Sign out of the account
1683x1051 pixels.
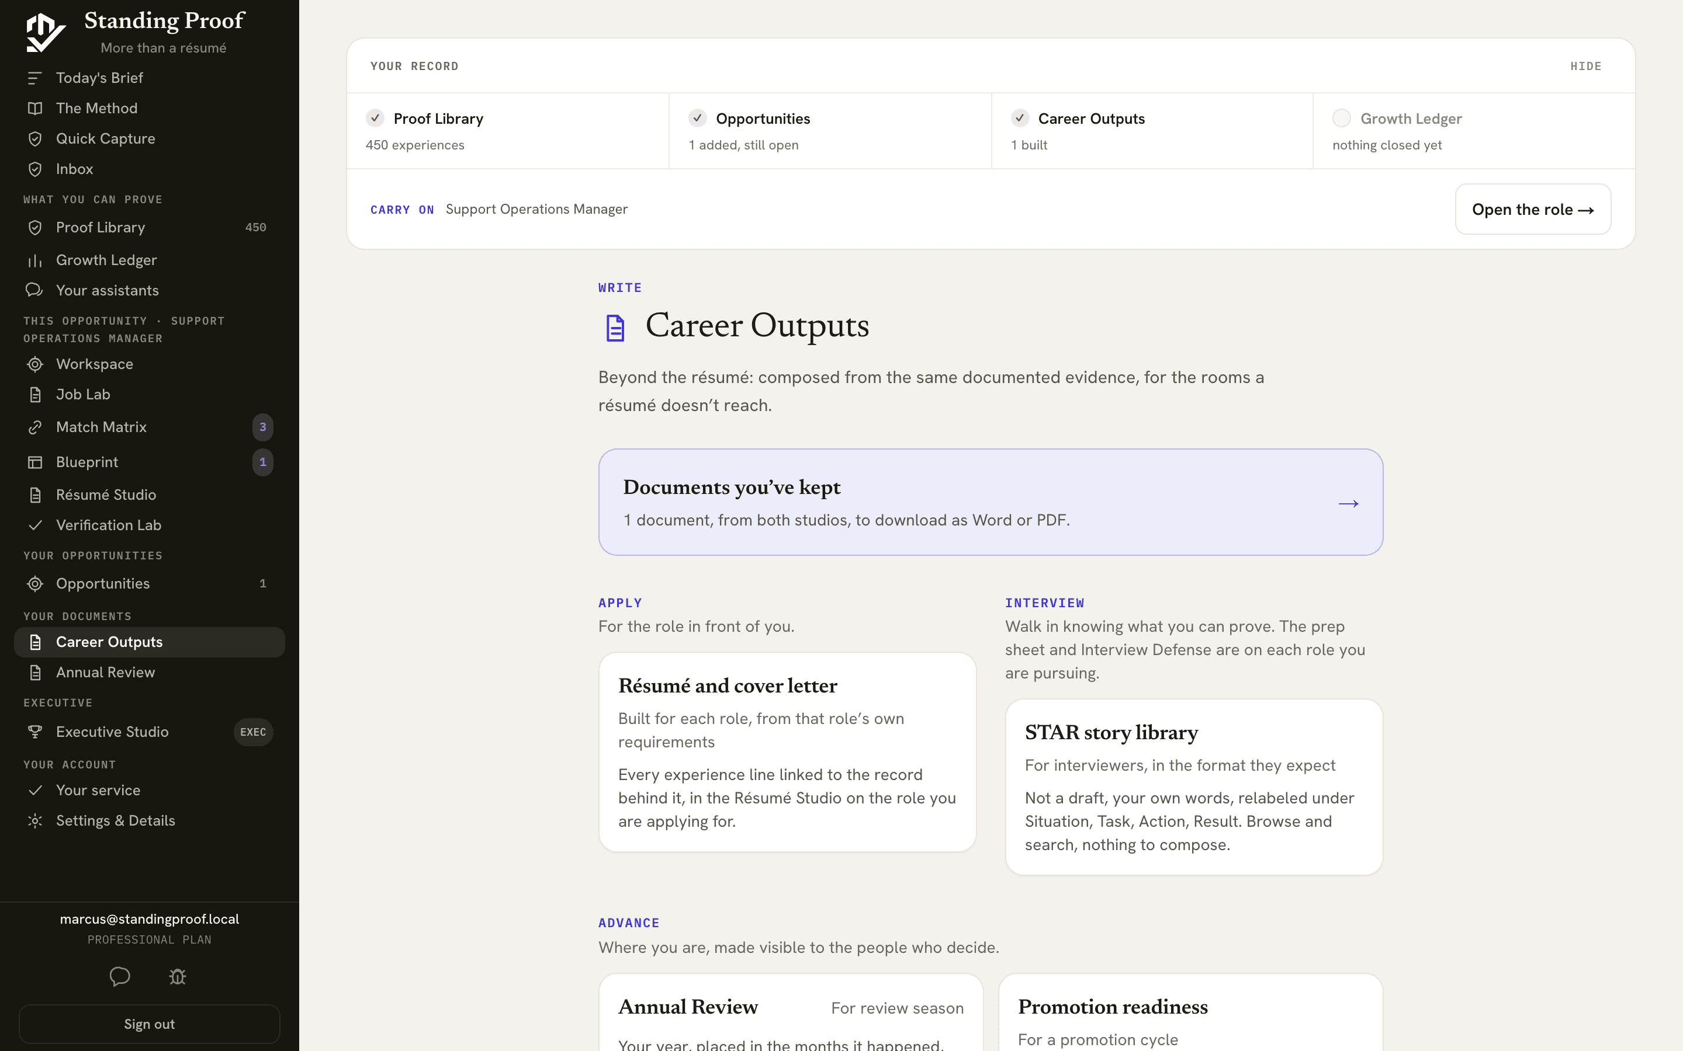[x=150, y=1024]
